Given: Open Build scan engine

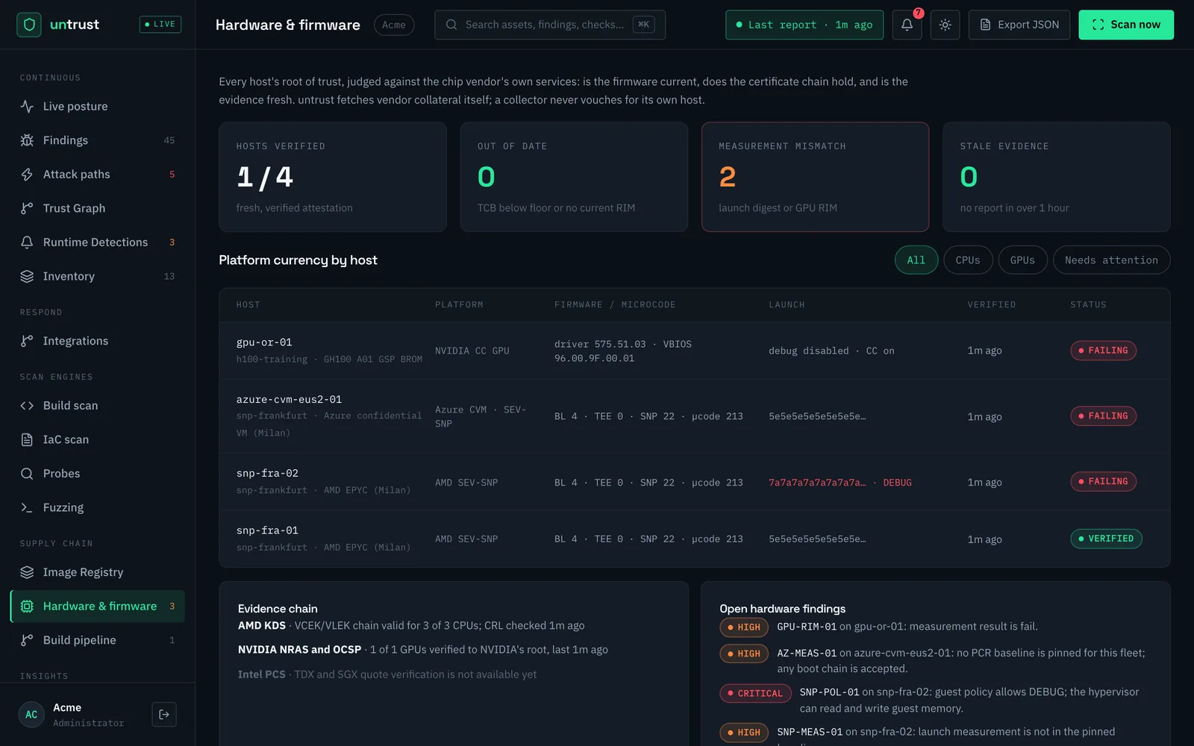Looking at the screenshot, I should click(97, 406).
